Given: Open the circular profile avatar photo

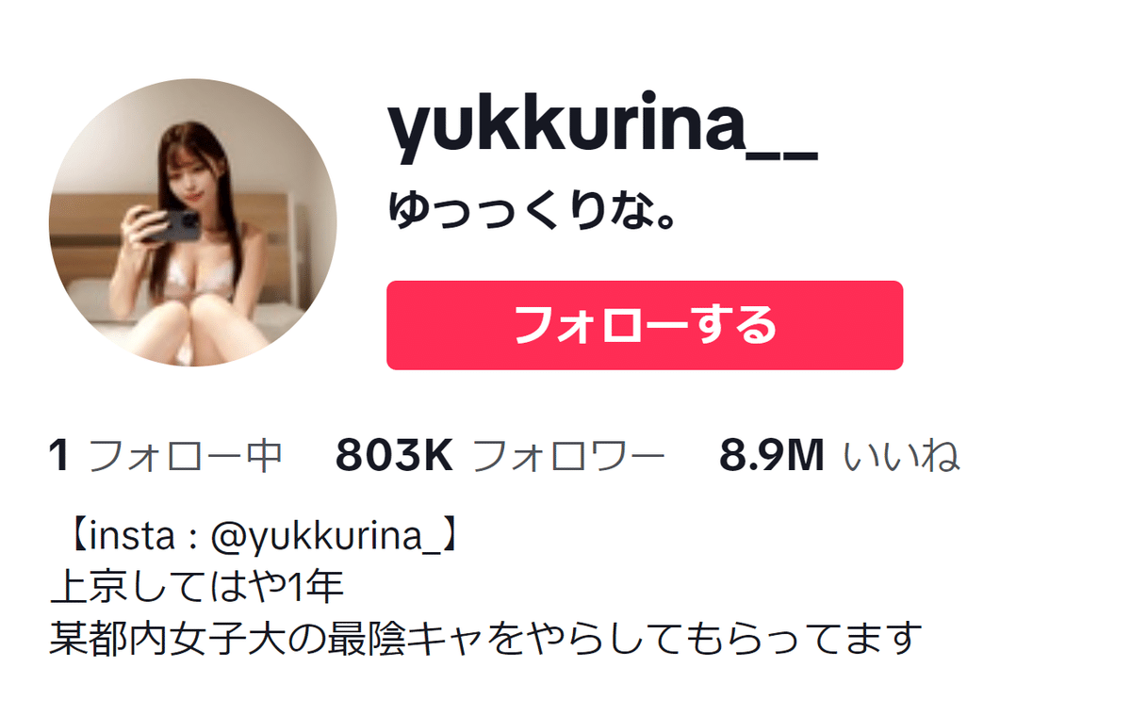Looking at the screenshot, I should coord(193,222).
